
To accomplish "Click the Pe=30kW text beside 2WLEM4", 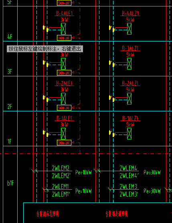I will click(x=152, y=172).
